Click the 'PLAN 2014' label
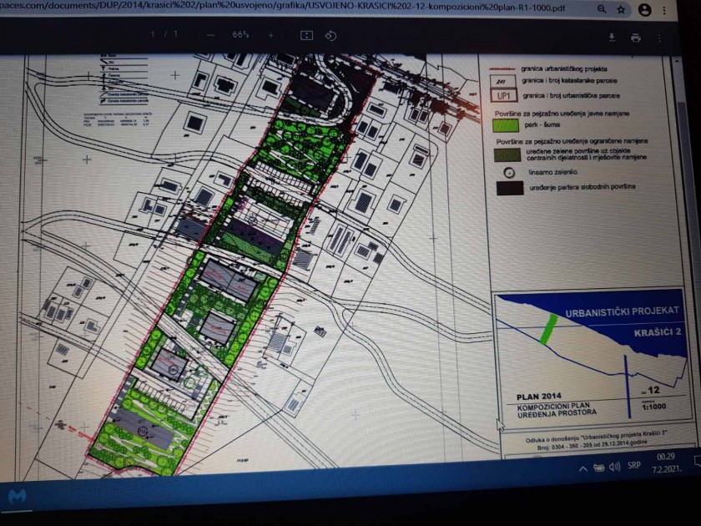Screen dimensions: 701x526 point(539,397)
